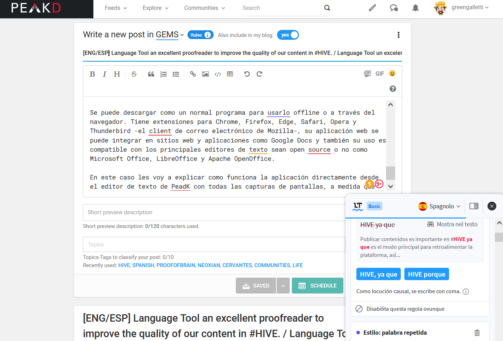Add the NEOXIAN recent tag
503x341 pixels.
click(209, 265)
